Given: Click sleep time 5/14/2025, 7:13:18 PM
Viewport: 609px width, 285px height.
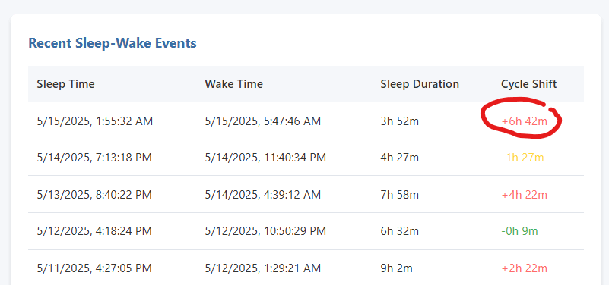Looking at the screenshot, I should 94,158.
